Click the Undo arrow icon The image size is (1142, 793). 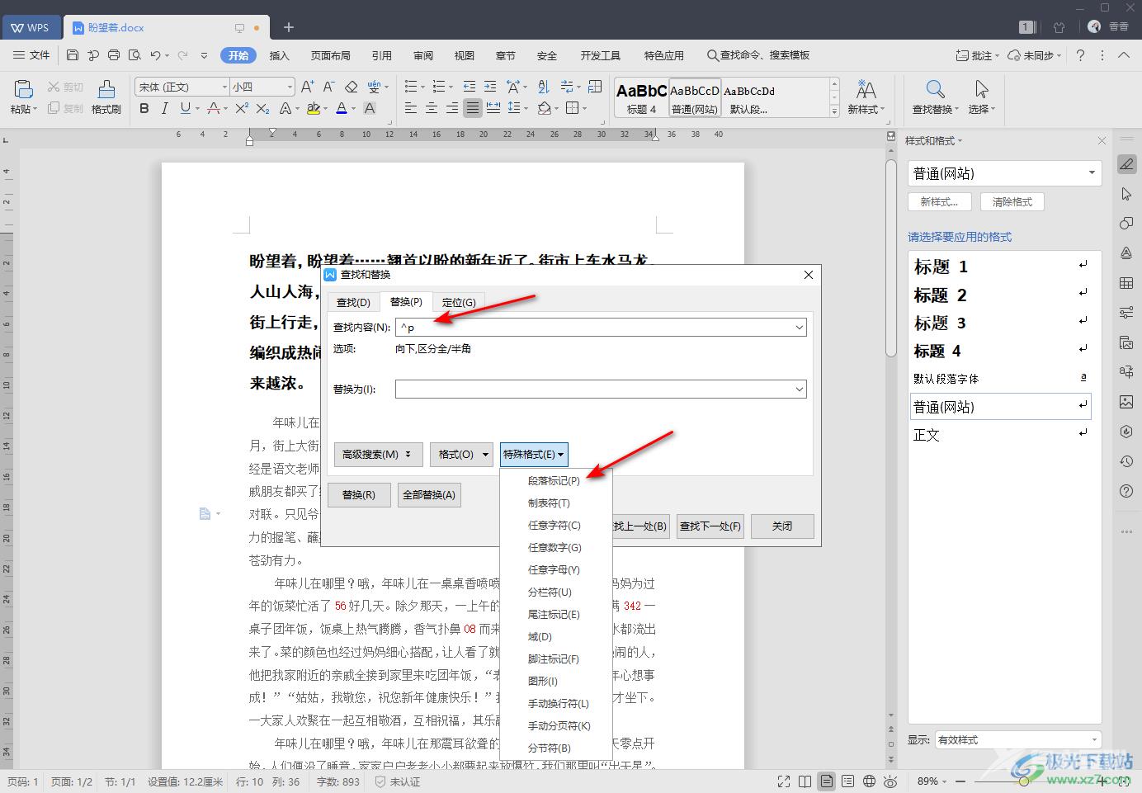point(155,55)
